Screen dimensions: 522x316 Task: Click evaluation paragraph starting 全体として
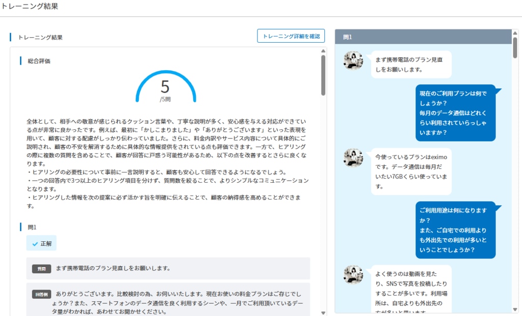167,142
